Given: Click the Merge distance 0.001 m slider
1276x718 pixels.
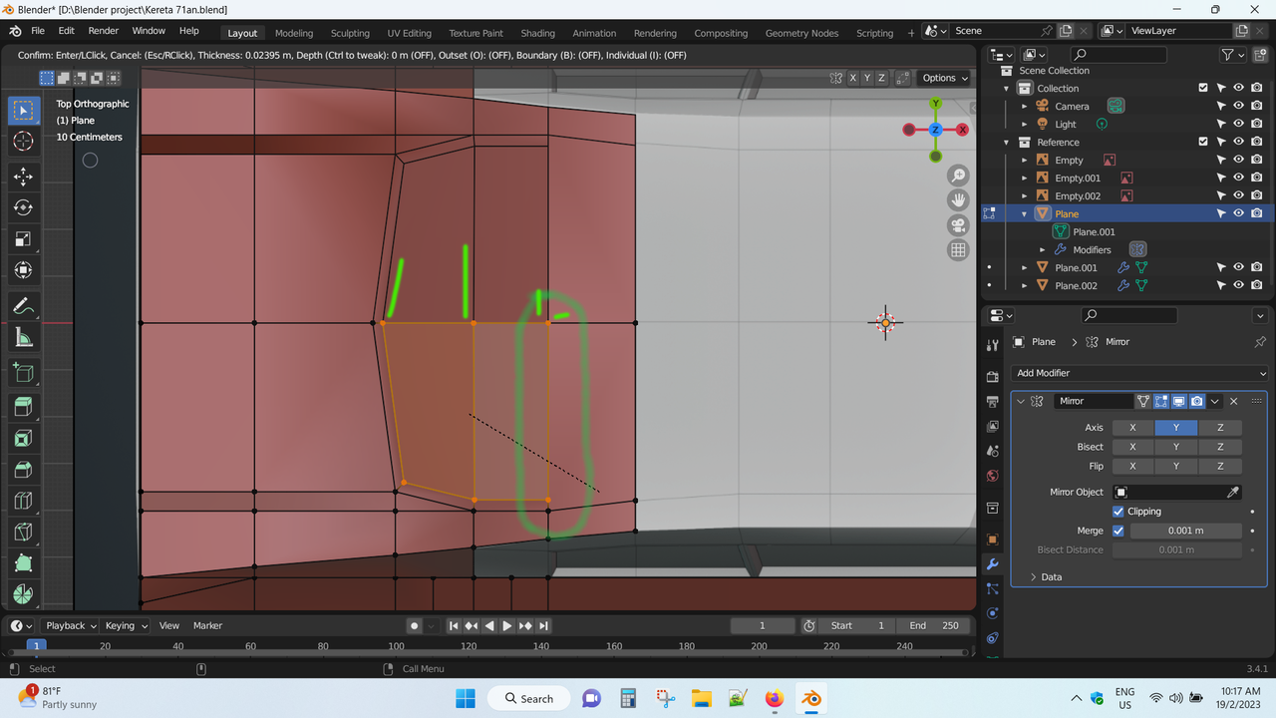Looking at the screenshot, I should (1185, 531).
